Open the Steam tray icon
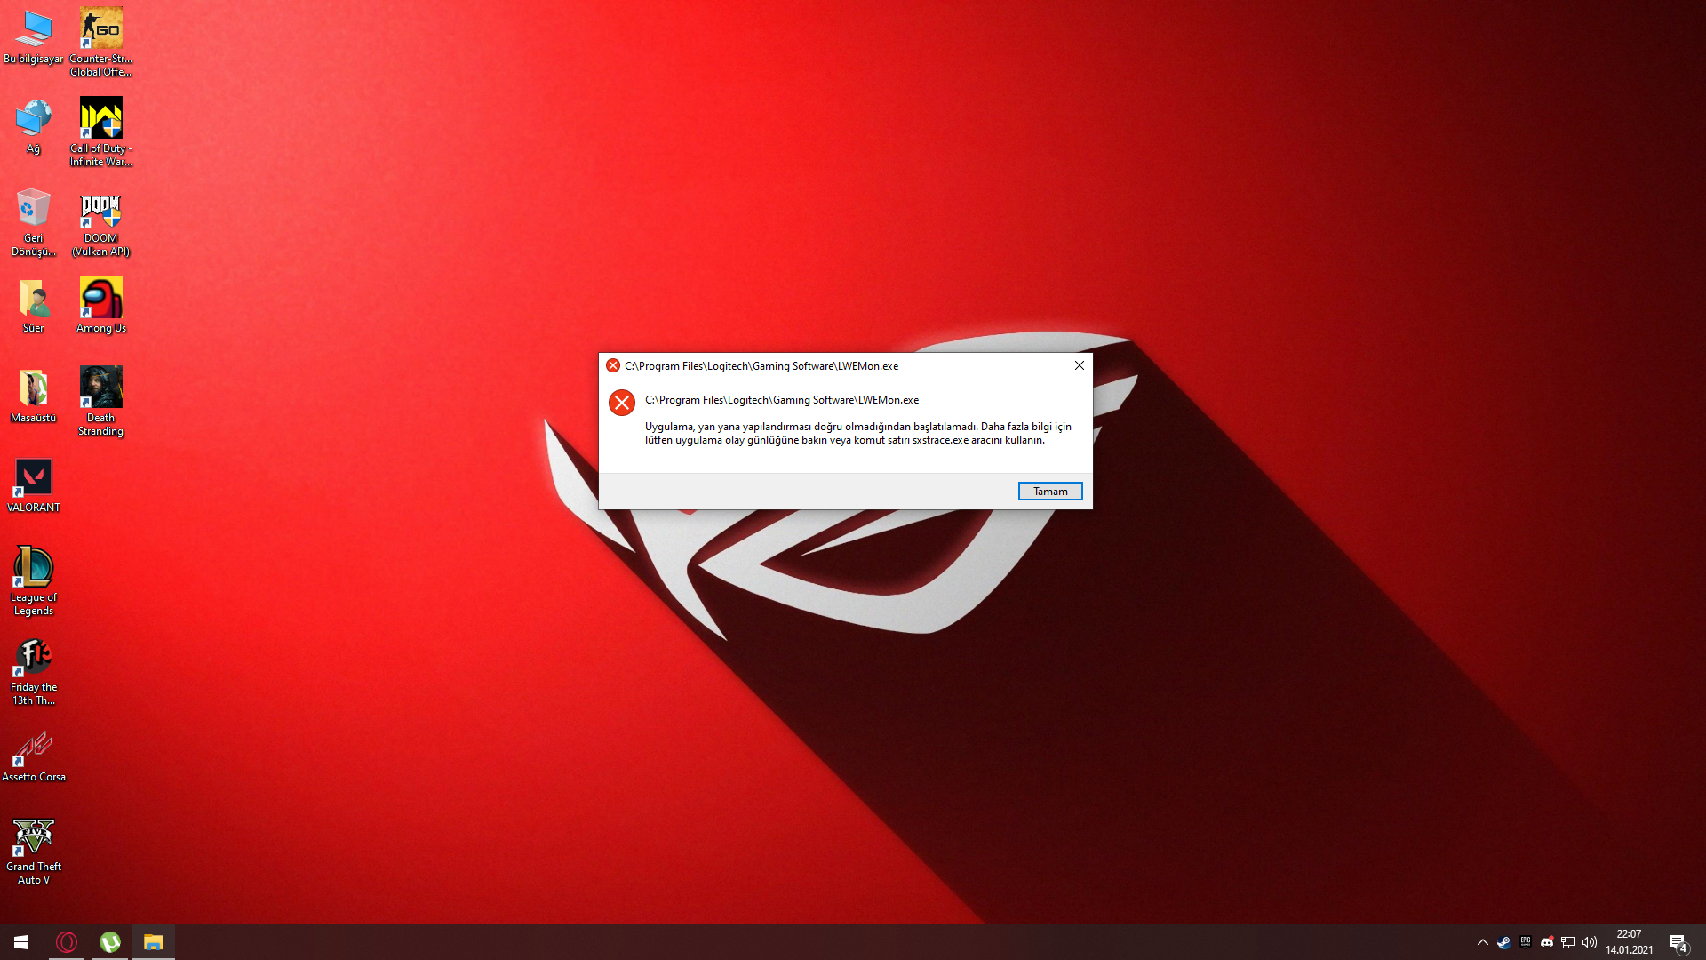The image size is (1706, 960). tap(1503, 942)
